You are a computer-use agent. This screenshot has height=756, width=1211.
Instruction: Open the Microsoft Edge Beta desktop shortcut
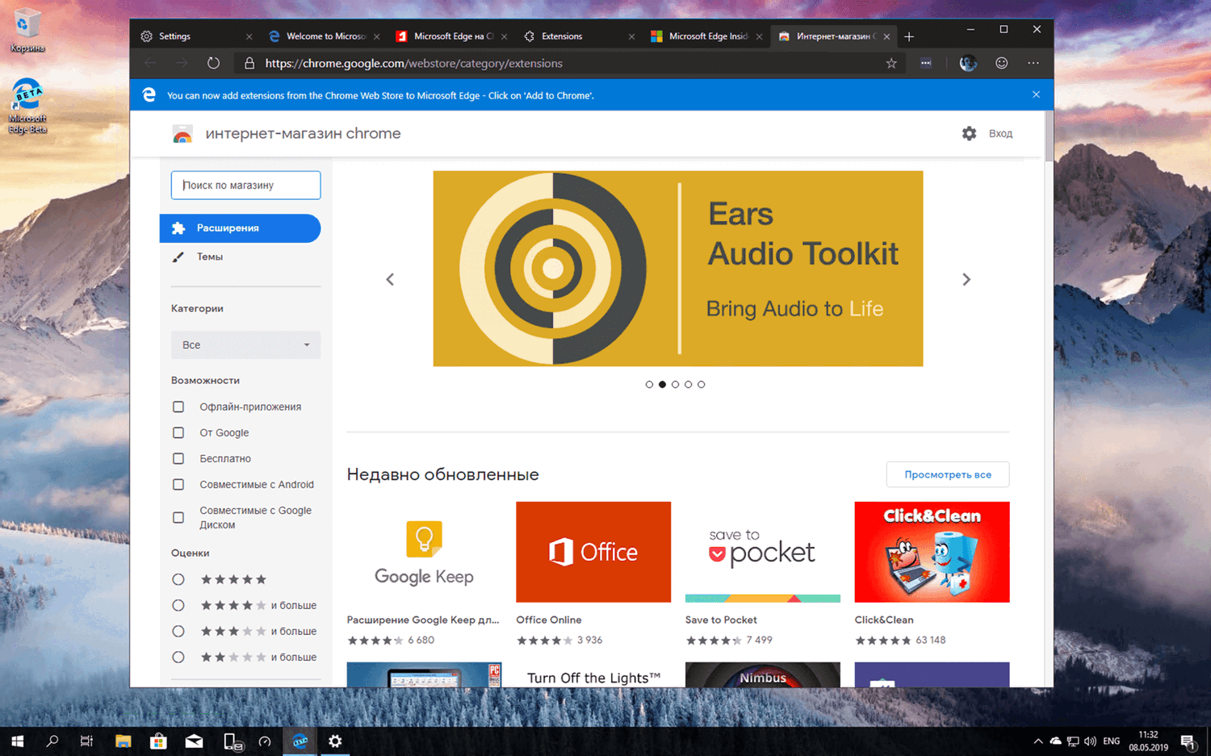(x=27, y=106)
